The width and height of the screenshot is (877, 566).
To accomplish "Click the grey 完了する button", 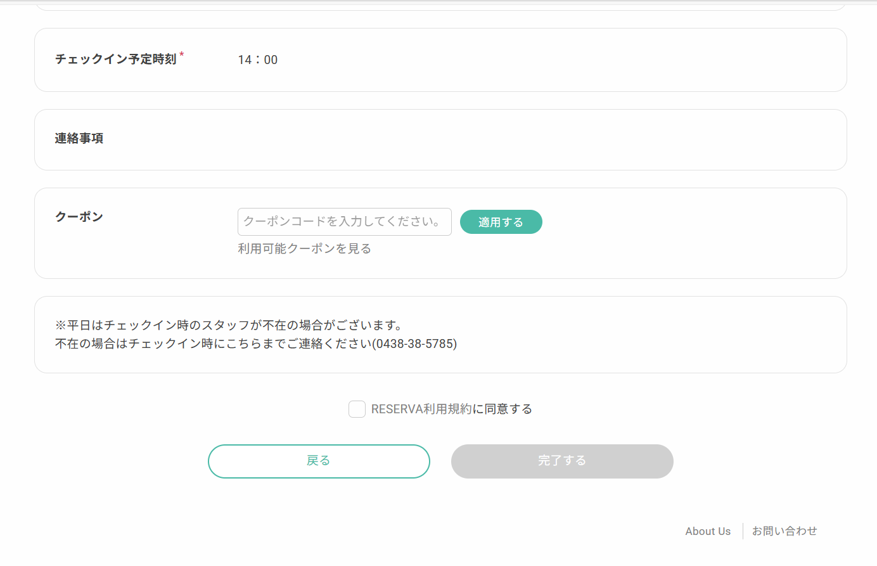I will pos(561,461).
